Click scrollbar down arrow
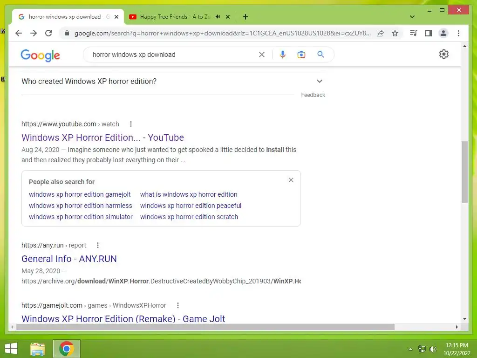This screenshot has height=358, width=477. [x=464, y=319]
